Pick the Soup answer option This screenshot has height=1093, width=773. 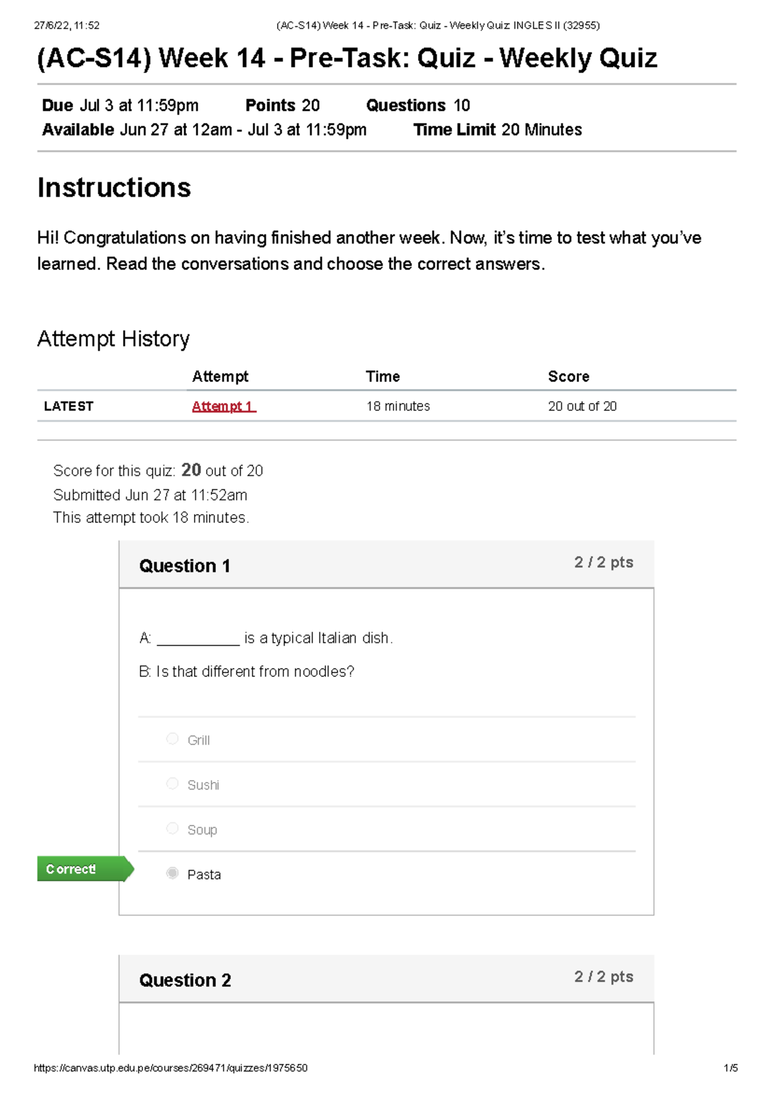[172, 828]
